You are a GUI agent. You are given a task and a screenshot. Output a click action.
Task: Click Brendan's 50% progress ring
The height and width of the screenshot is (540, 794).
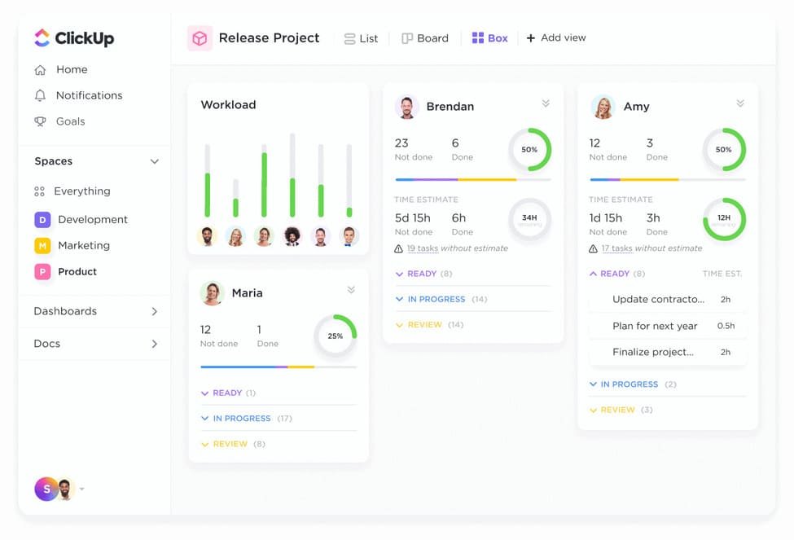pos(529,150)
